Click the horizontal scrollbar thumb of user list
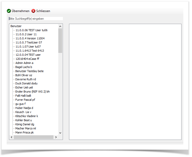The image size is (192, 157). 33,137
